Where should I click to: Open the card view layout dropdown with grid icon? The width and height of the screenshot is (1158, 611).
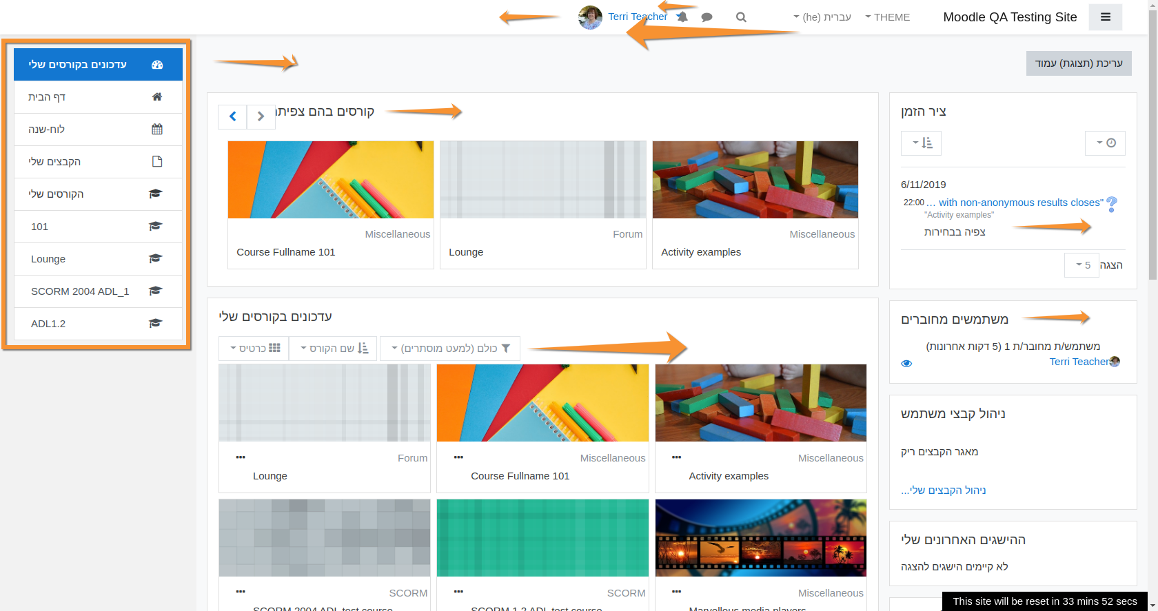(x=254, y=348)
